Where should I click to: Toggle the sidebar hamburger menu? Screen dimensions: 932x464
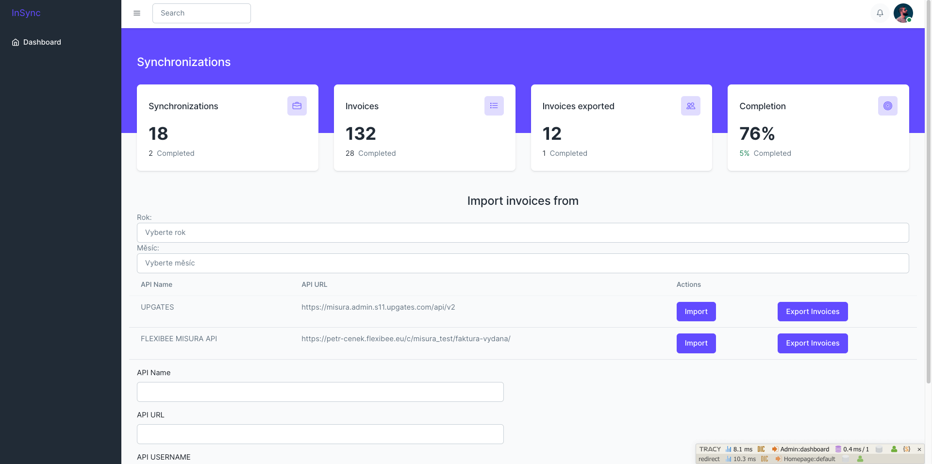pos(137,13)
